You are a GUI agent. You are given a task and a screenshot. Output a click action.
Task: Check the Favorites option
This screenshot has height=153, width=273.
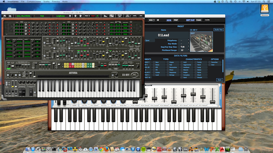tap(209, 62)
